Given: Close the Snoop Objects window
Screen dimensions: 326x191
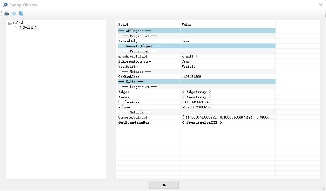Looking at the screenshot, I should coord(321,5).
